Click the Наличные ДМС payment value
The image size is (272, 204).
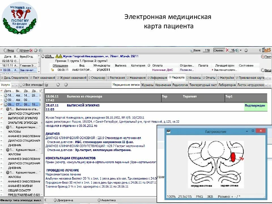tap(163, 70)
